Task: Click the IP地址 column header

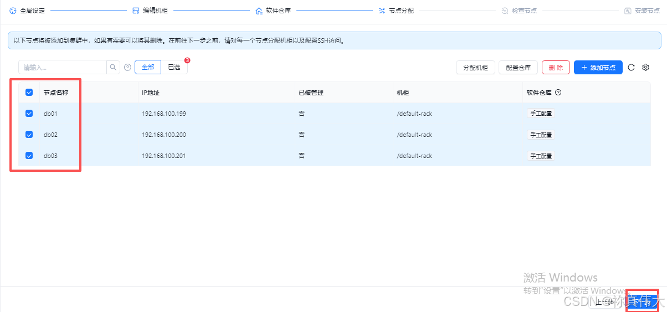Action: coord(151,93)
